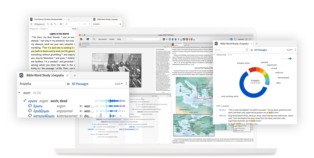This screenshot has height=158, width=314.
Task: Open kebab menu in front-left Word Study panel
Action: (126, 84)
